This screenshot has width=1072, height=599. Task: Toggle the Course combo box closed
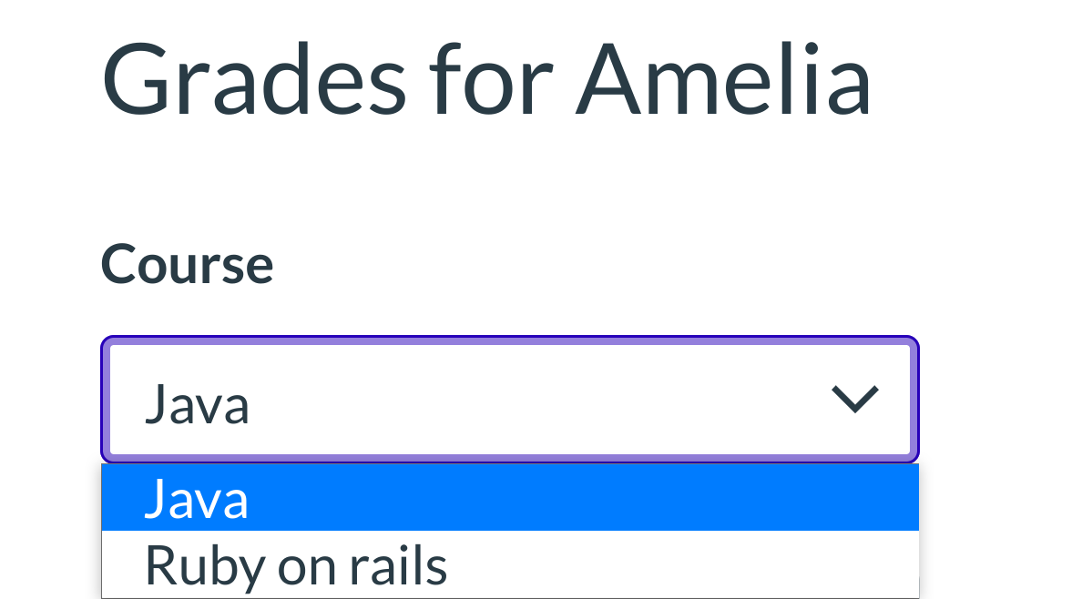[x=855, y=401]
